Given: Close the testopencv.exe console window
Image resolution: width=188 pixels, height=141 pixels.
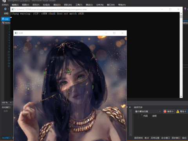Looking at the screenshot, I should click(x=178, y=9).
